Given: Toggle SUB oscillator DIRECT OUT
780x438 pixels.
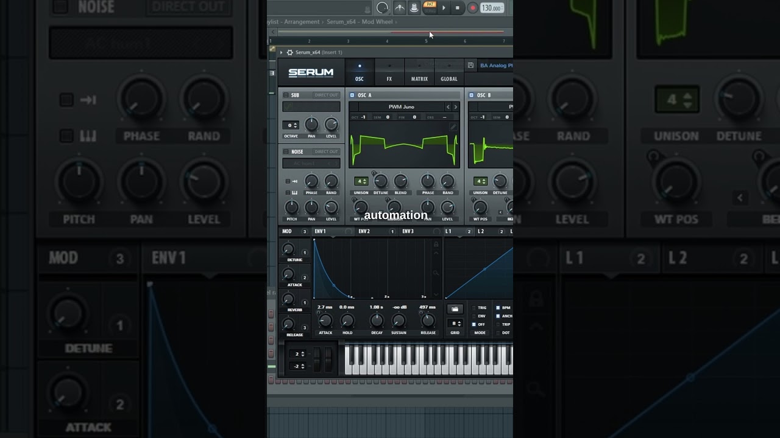Looking at the screenshot, I should coord(326,95).
